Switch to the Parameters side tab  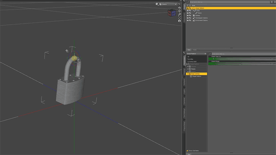[x=184, y=61]
